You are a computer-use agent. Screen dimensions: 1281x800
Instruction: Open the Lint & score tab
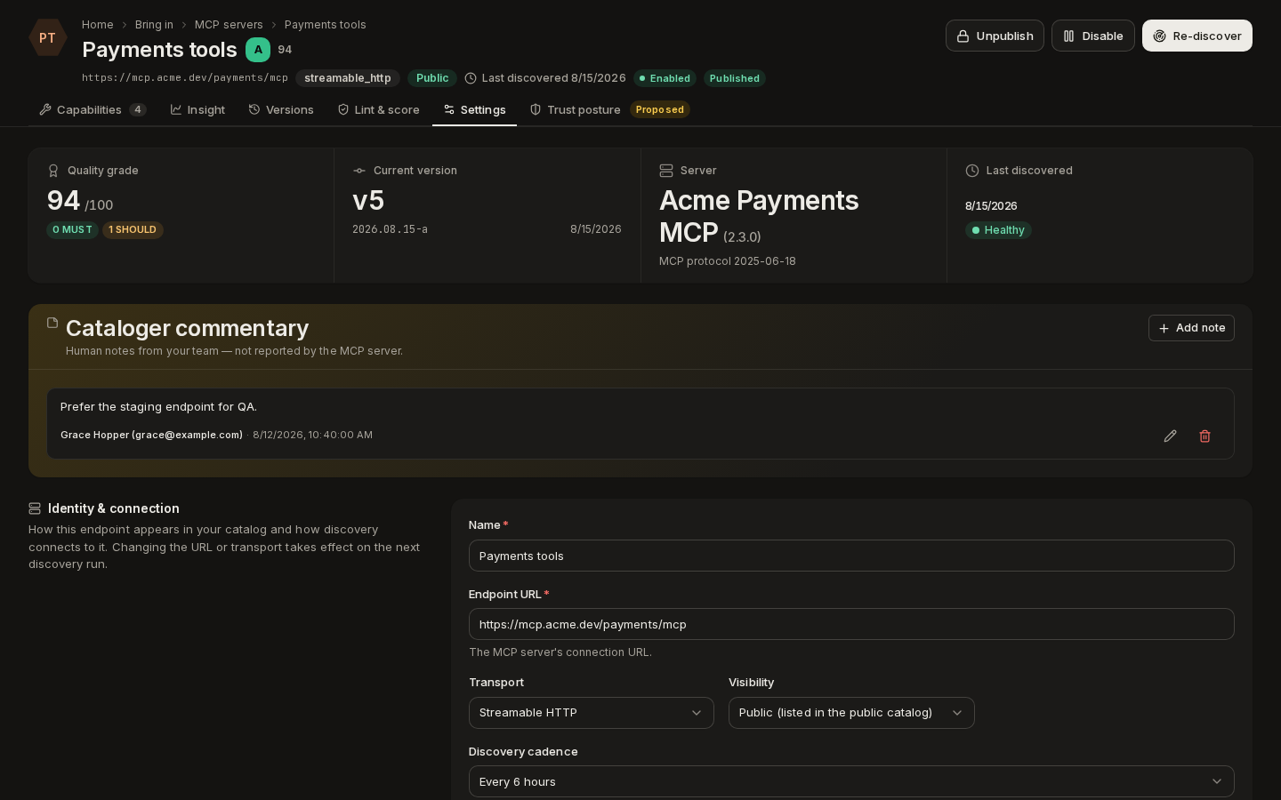point(378,110)
